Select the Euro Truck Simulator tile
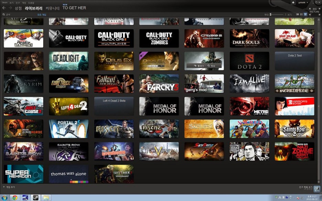Image resolution: width=322 pixels, height=201 pixels. coord(68,83)
